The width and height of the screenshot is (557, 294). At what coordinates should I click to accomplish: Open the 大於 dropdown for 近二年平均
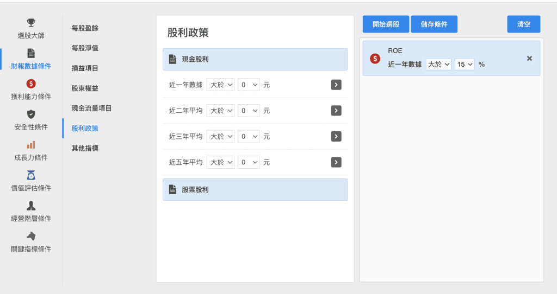pos(221,111)
